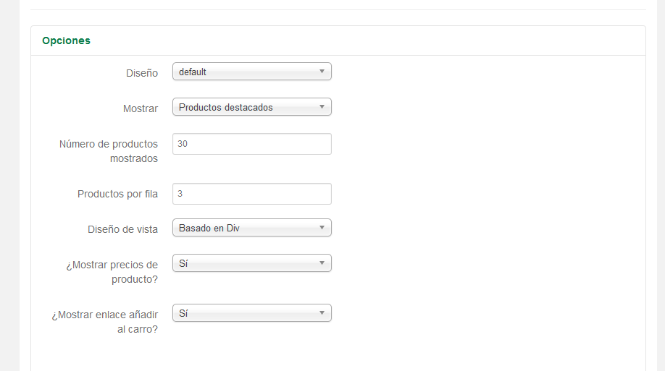Click the Diseño de vista label
Viewport: 665px width, 371px height.
click(122, 229)
